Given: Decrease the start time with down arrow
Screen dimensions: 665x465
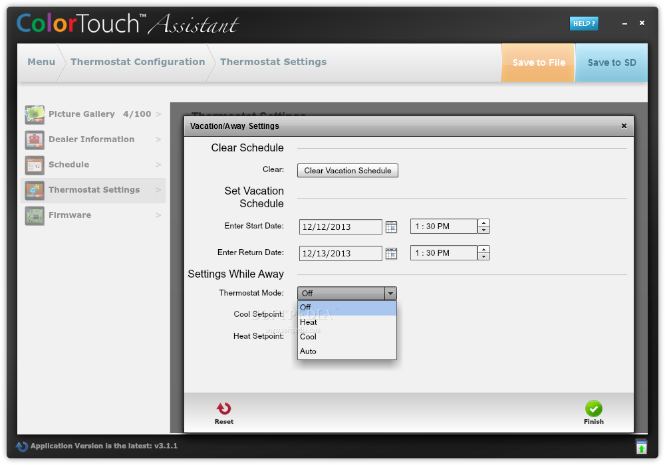Looking at the screenshot, I should click(483, 230).
